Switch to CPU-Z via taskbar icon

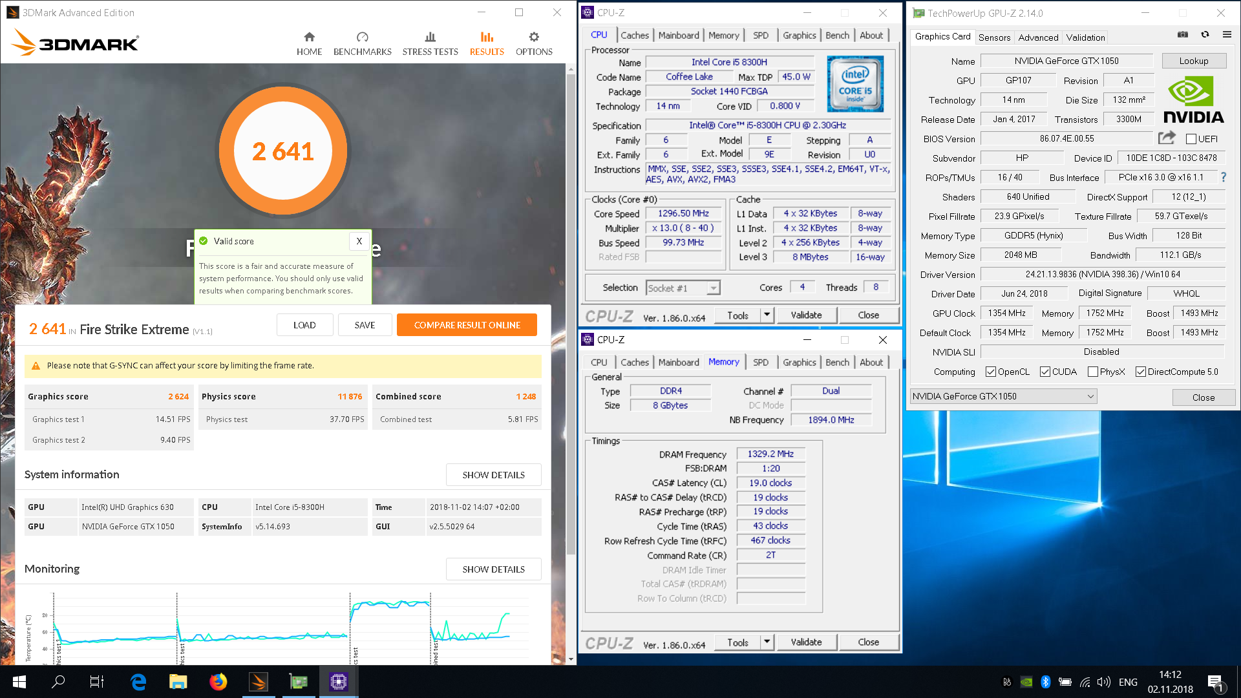point(339,682)
